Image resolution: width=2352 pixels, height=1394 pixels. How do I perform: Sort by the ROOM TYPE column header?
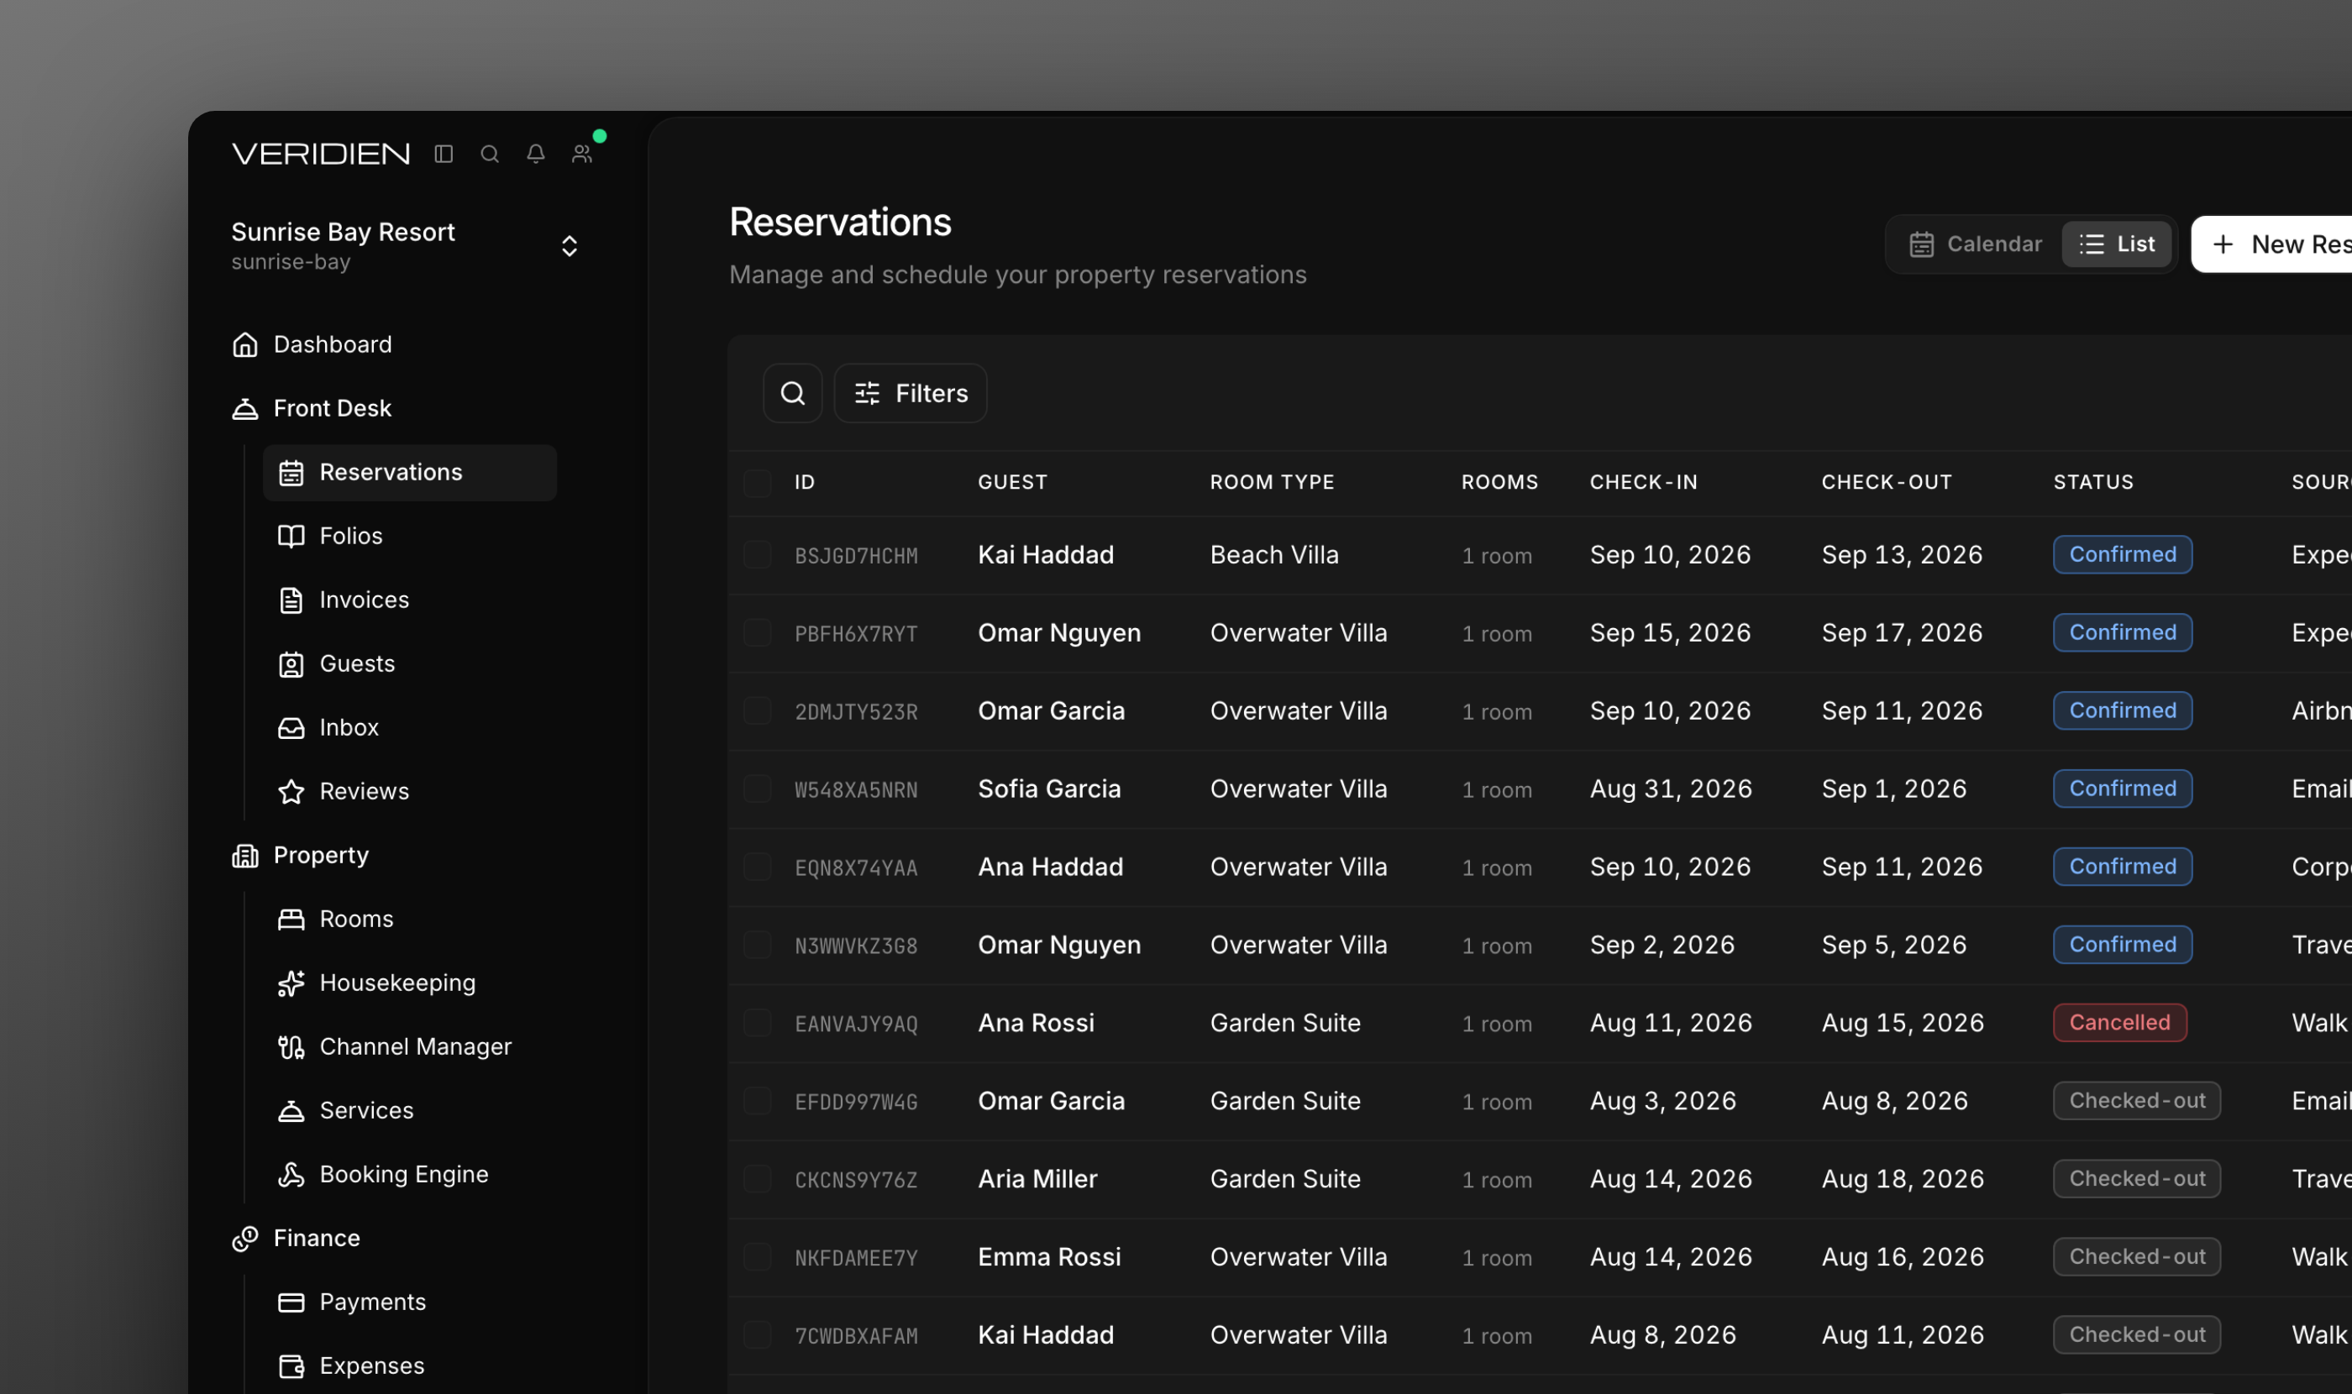(x=1272, y=483)
